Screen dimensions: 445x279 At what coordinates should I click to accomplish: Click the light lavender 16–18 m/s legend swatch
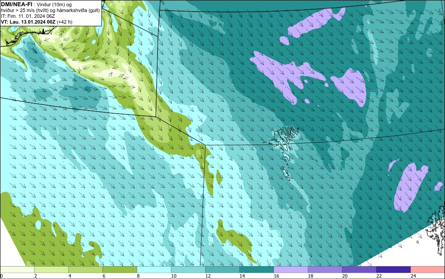[x=291, y=269]
